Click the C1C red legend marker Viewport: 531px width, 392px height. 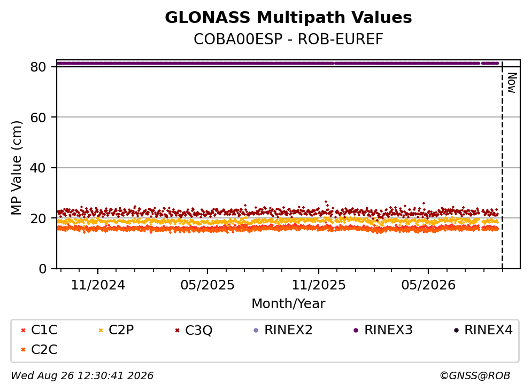[x=23, y=331]
